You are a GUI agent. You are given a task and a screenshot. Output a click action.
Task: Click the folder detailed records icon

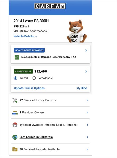tap(15, 149)
